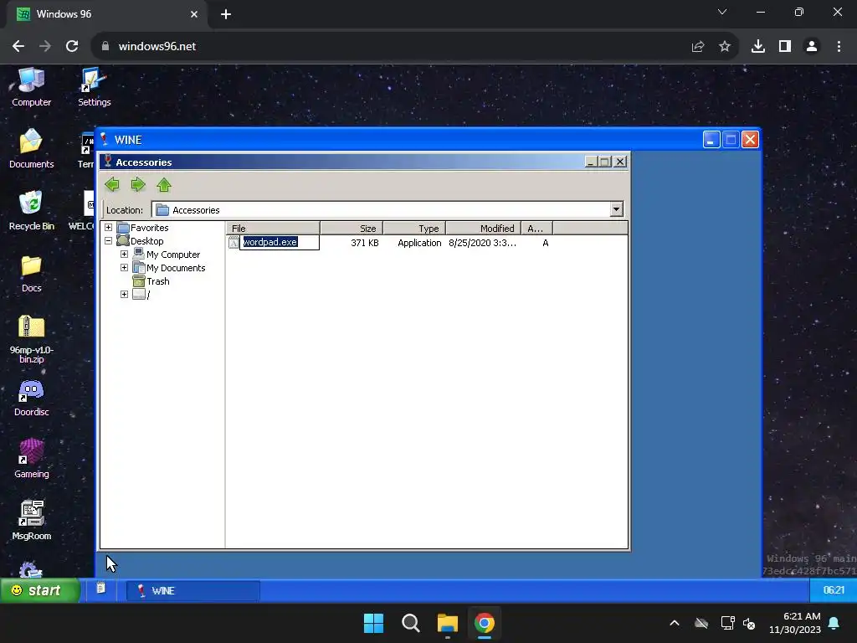This screenshot has height=643, width=857.
Task: Minimize the WINE window
Action: (x=711, y=140)
